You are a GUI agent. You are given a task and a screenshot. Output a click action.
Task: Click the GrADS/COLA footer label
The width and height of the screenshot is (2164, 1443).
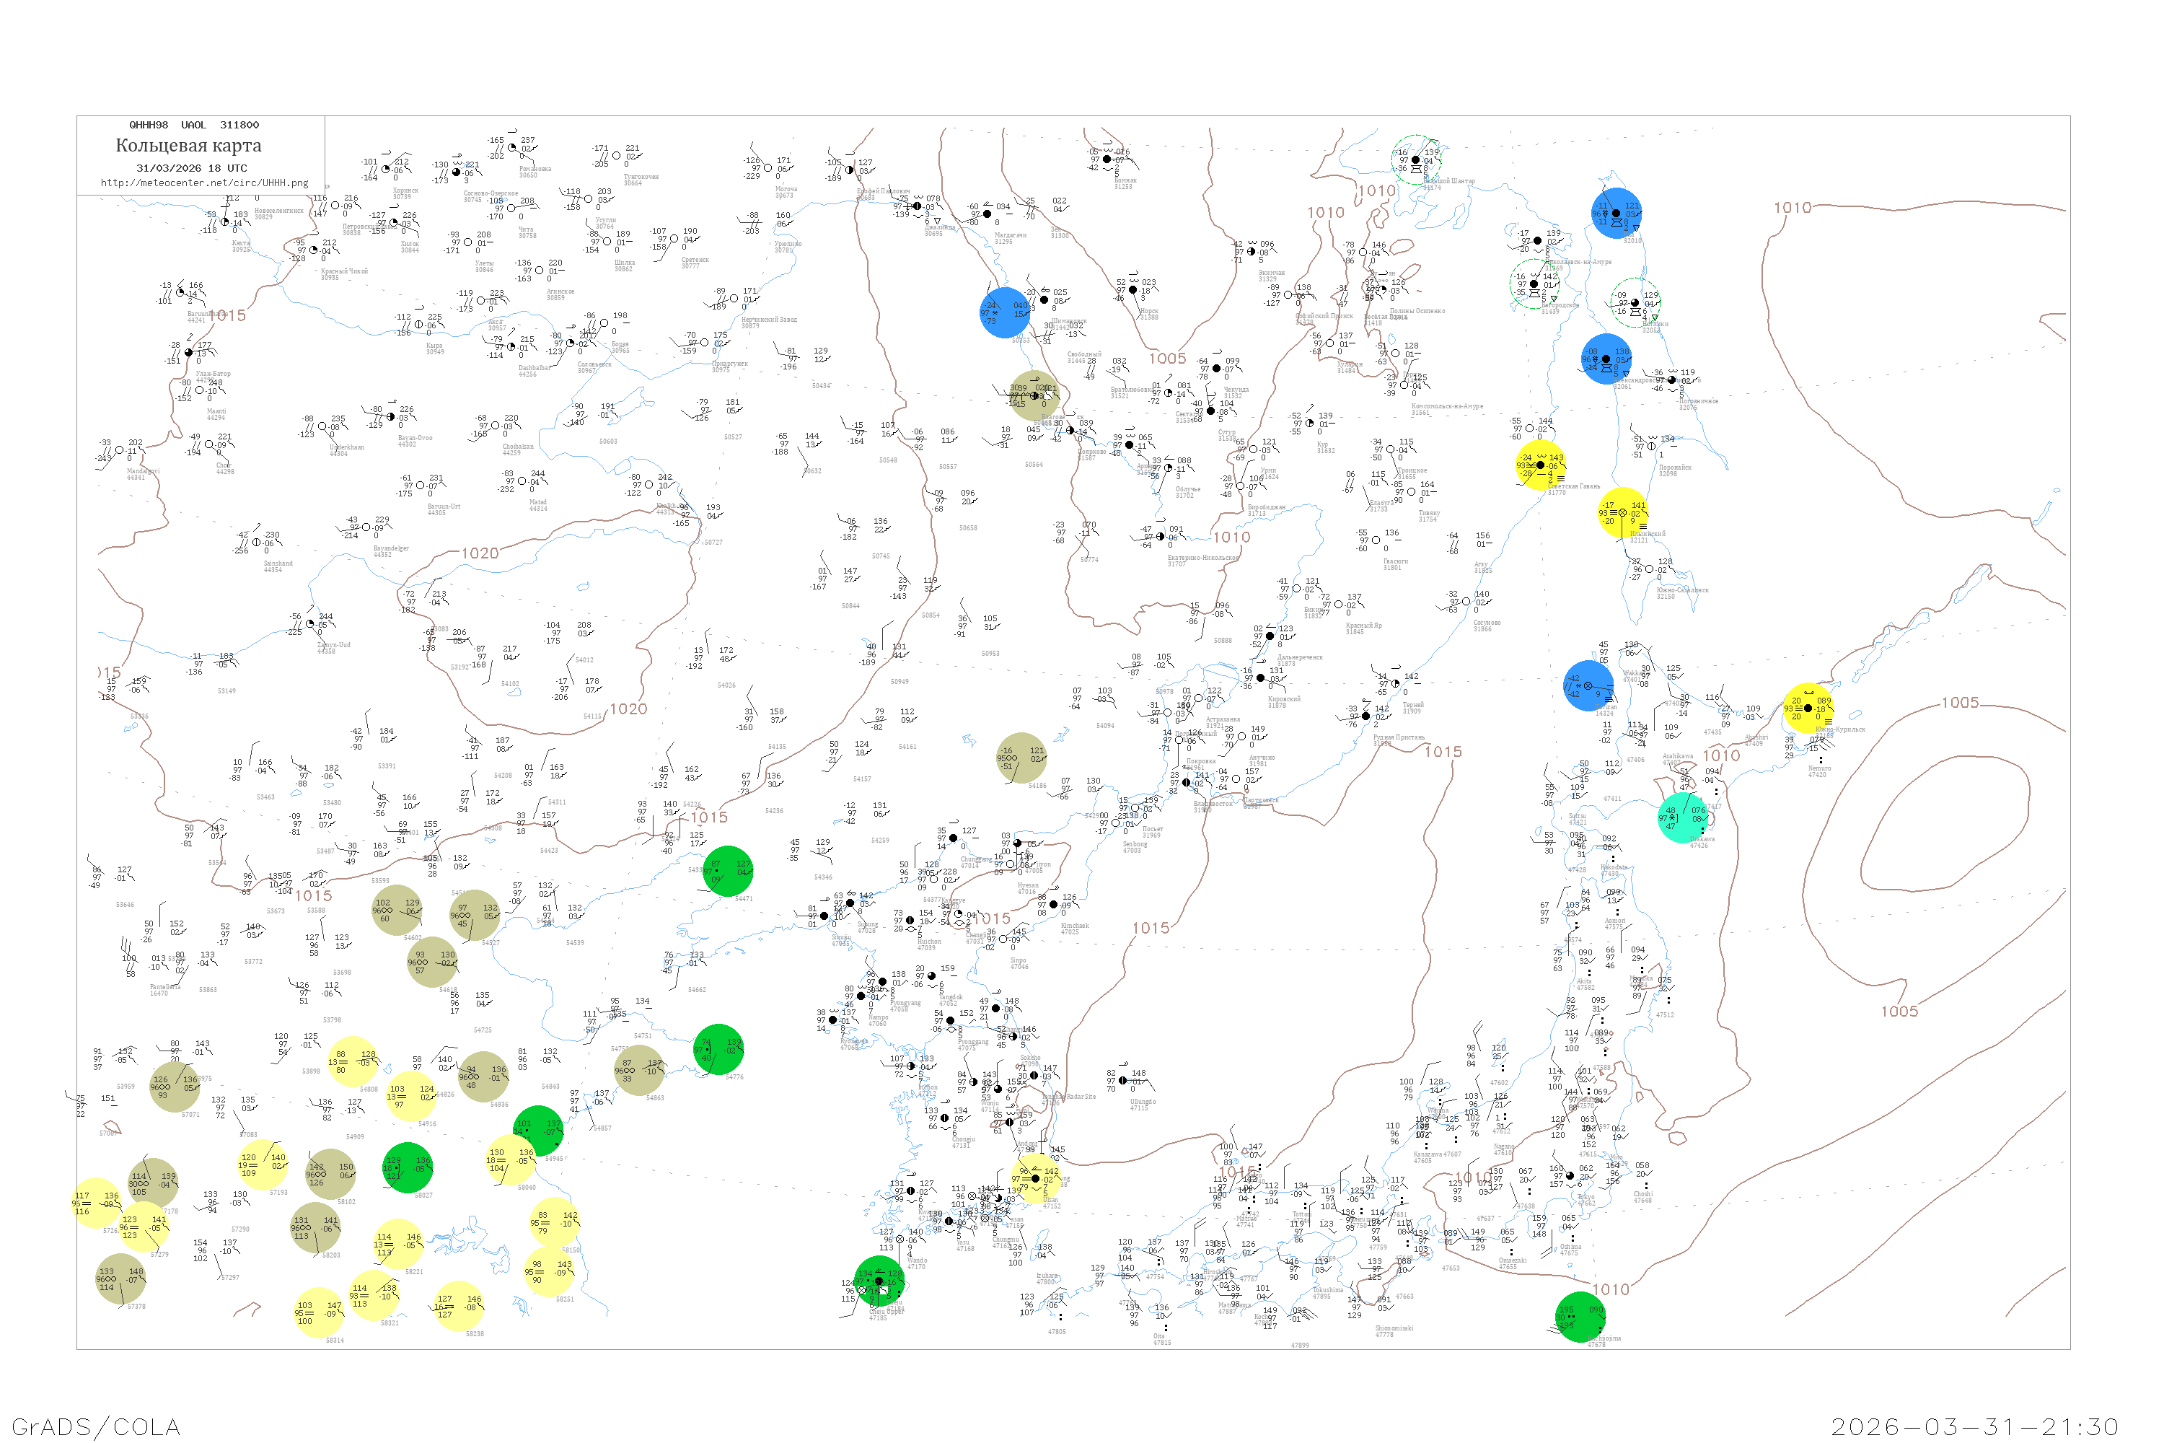click(x=96, y=1426)
